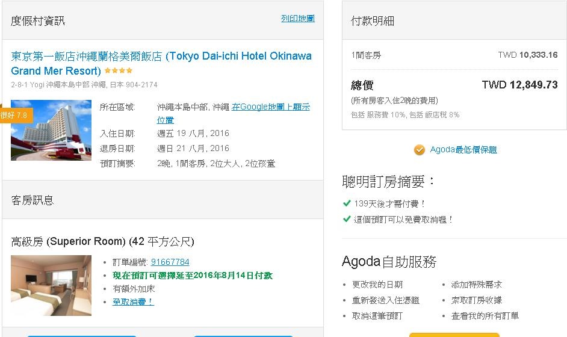The image size is (567, 337).
Task: Click green checkmark beside 這個預訂可以免費取消喔
Action: (x=347, y=219)
